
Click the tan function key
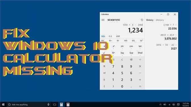(140, 46)
